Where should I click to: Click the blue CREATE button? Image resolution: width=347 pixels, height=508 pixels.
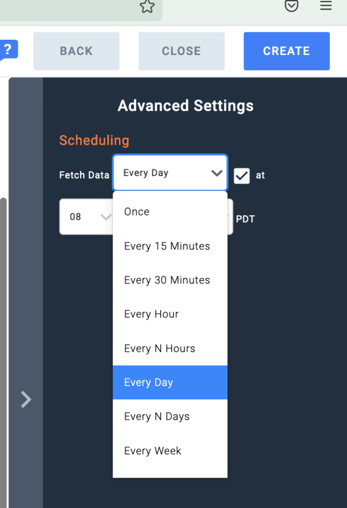[287, 51]
